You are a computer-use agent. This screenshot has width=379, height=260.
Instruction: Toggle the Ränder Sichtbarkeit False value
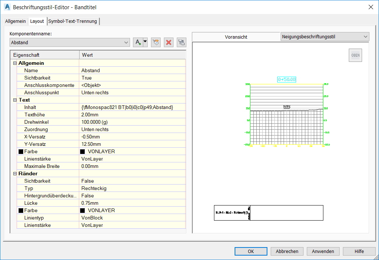point(132,181)
